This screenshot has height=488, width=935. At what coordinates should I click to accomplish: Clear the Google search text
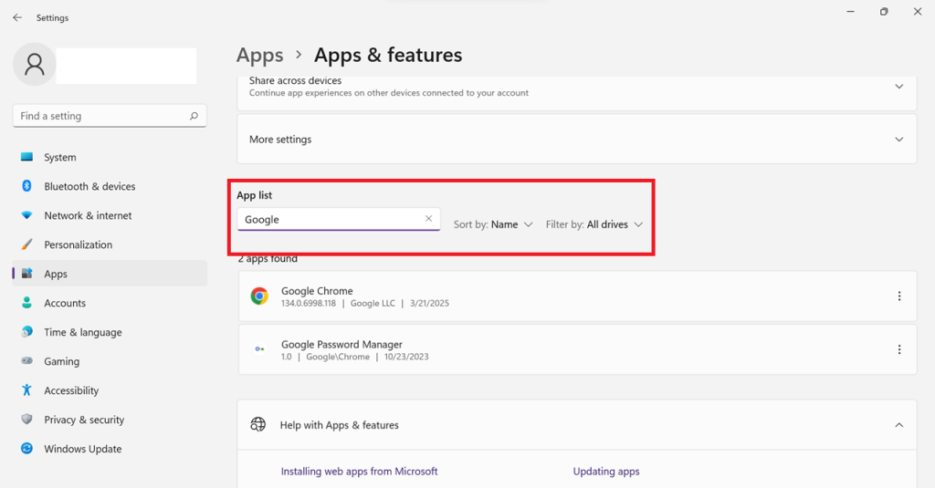pos(428,219)
